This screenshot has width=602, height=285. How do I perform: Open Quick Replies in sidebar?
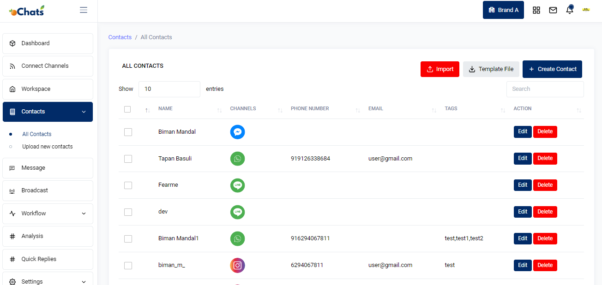coord(48,259)
